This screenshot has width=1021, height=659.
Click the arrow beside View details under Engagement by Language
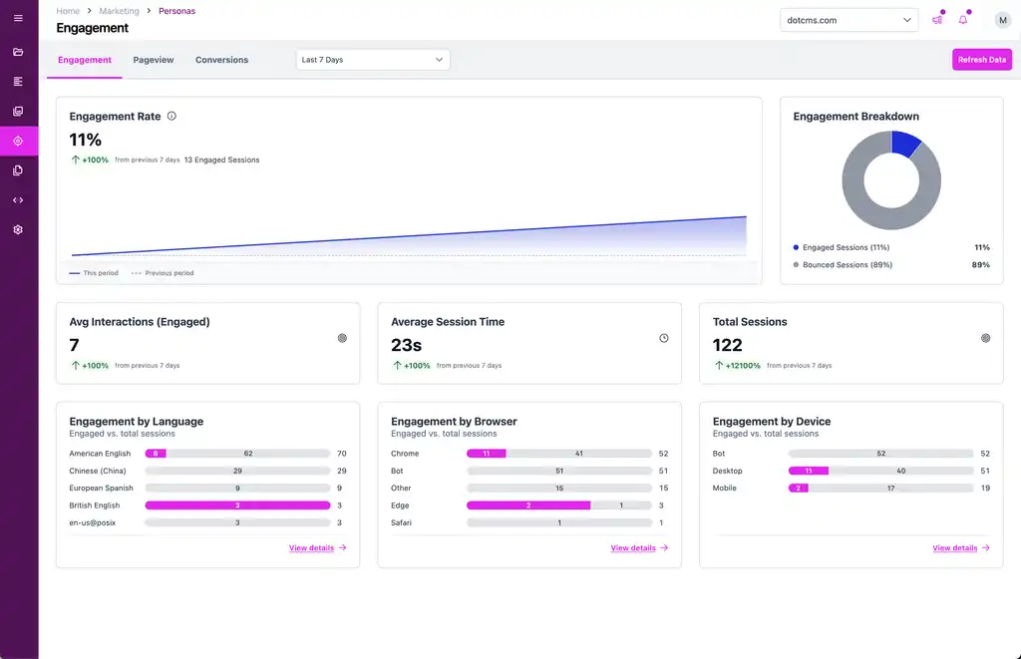343,547
